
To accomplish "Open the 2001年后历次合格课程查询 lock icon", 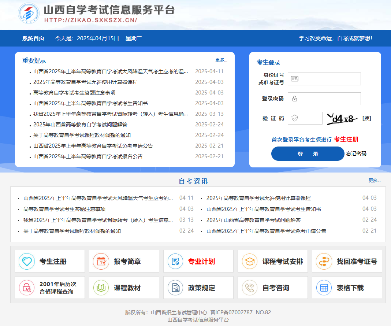I will click(26, 287).
